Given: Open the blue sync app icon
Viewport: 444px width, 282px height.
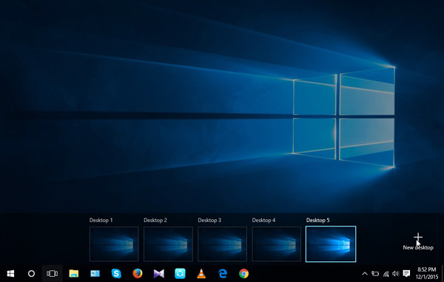Looking at the screenshot, I should coord(180,274).
